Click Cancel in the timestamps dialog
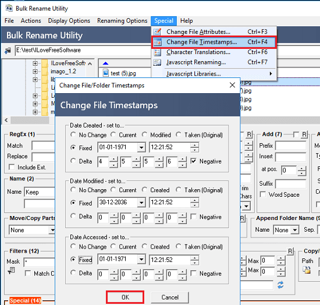 (x=170, y=297)
